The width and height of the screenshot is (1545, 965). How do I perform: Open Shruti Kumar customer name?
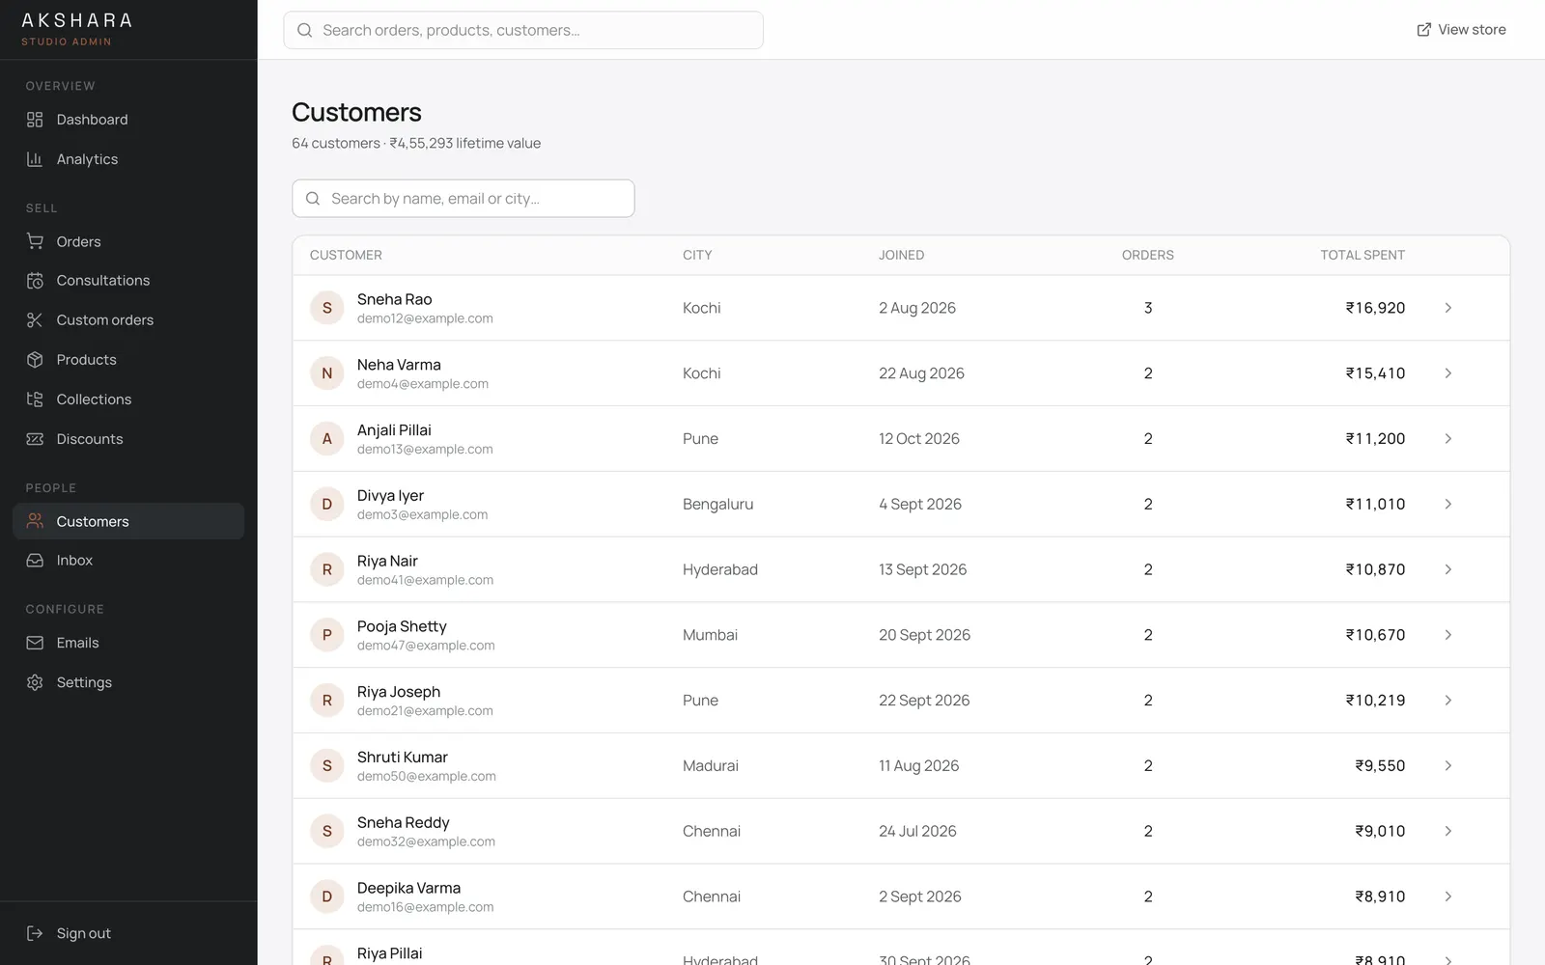[x=403, y=758]
